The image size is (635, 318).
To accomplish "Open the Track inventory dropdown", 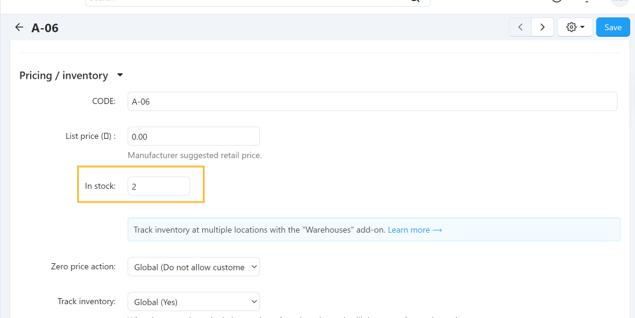I will 194,302.
